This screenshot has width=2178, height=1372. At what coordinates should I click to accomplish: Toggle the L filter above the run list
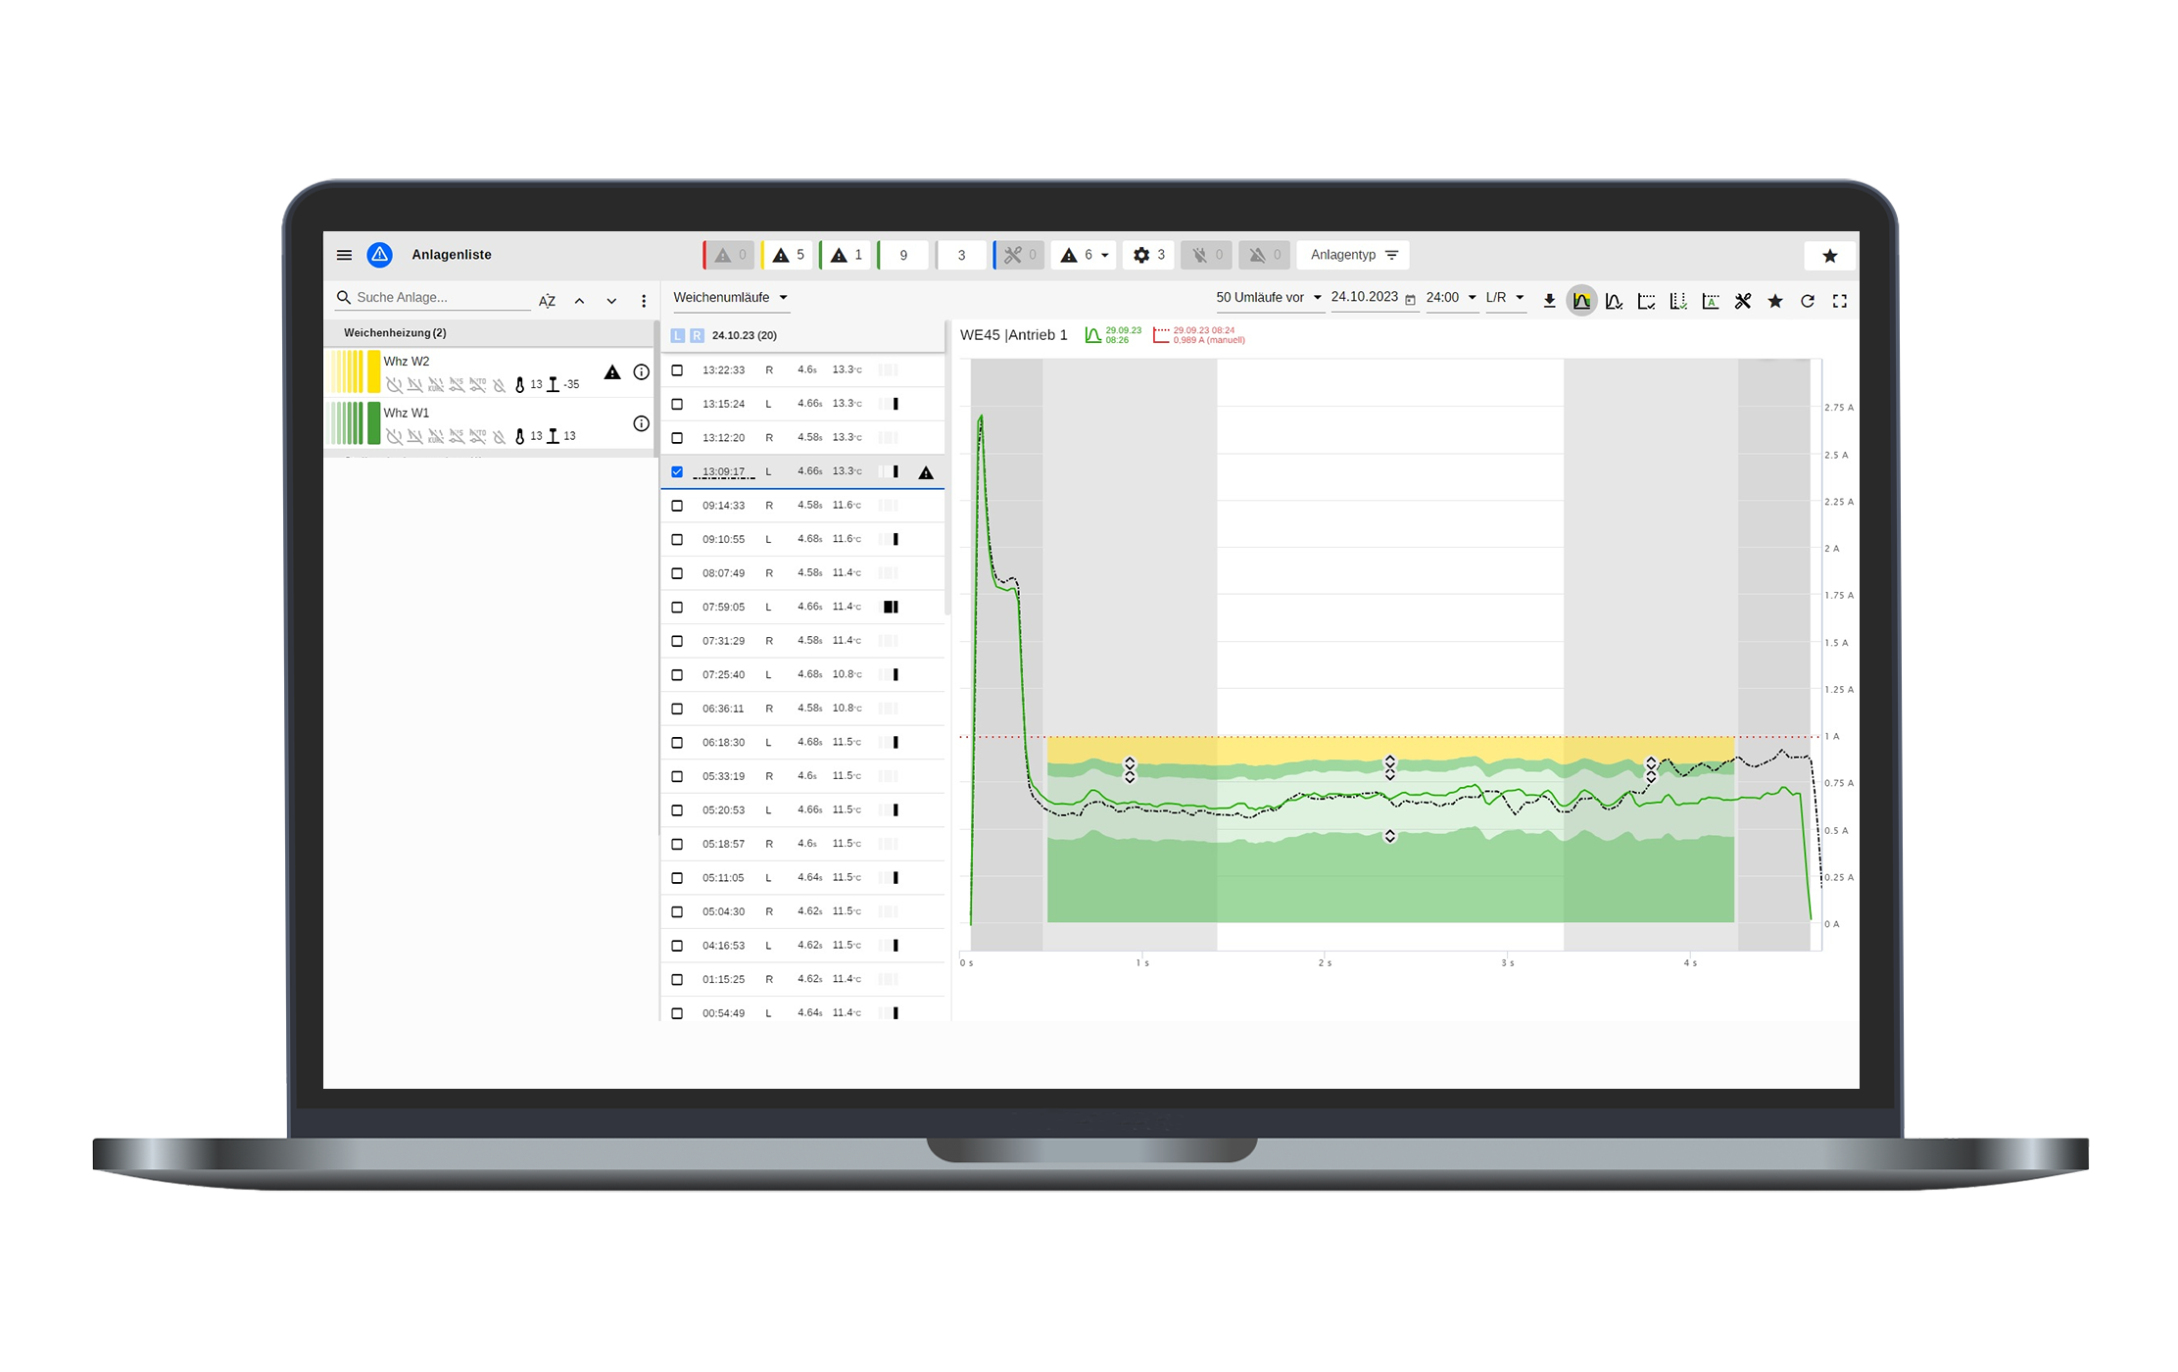tap(677, 334)
